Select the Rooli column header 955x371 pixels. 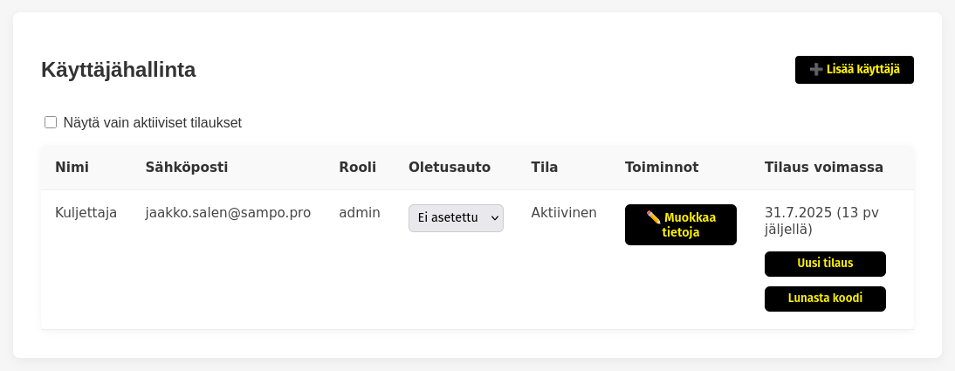(x=358, y=168)
